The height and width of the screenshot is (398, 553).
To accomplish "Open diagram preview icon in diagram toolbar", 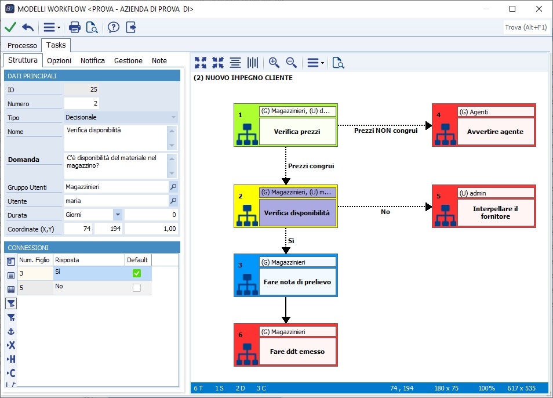I will pyautogui.click(x=338, y=63).
